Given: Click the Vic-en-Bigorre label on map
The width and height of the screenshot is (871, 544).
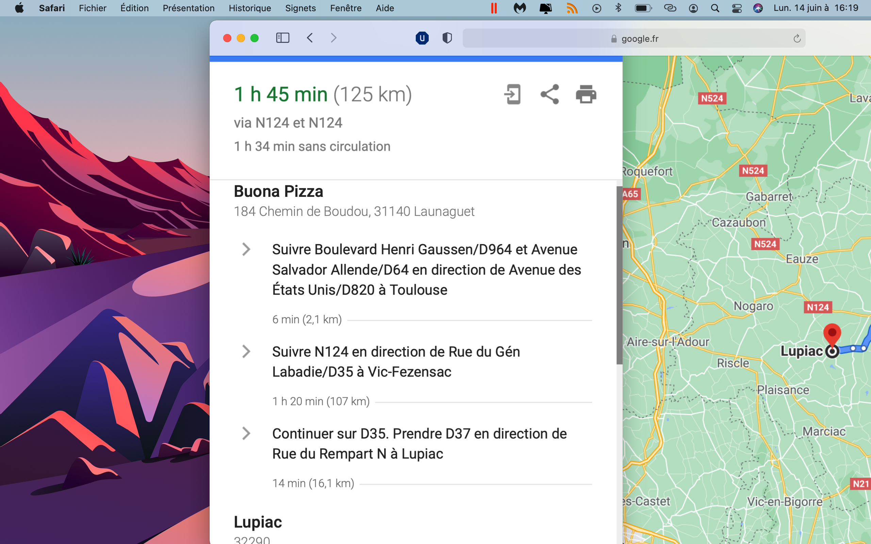Looking at the screenshot, I should [x=785, y=501].
